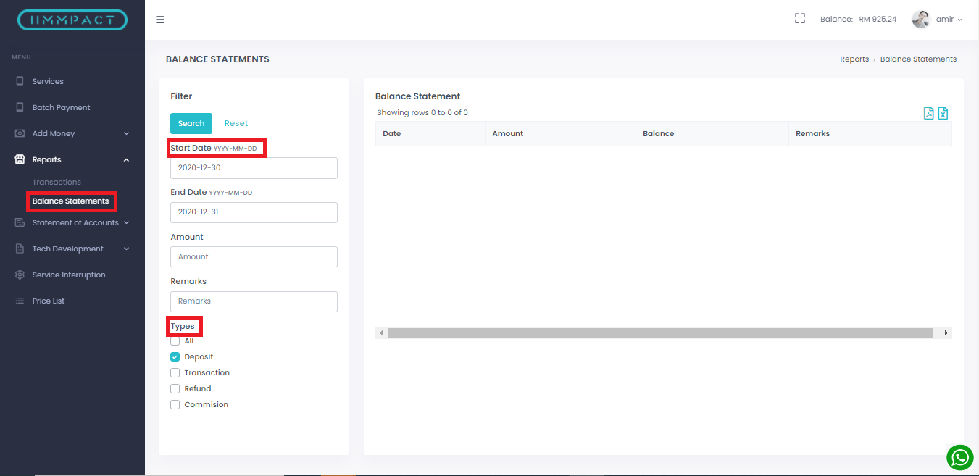This screenshot has height=476, width=979.
Task: Click the Reset link
Action: point(236,123)
